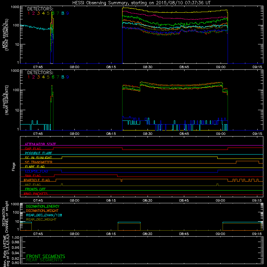Viewport: 267px width, 267px height.
Task: Select detector 8 in rear segments legend
Action: point(63,77)
